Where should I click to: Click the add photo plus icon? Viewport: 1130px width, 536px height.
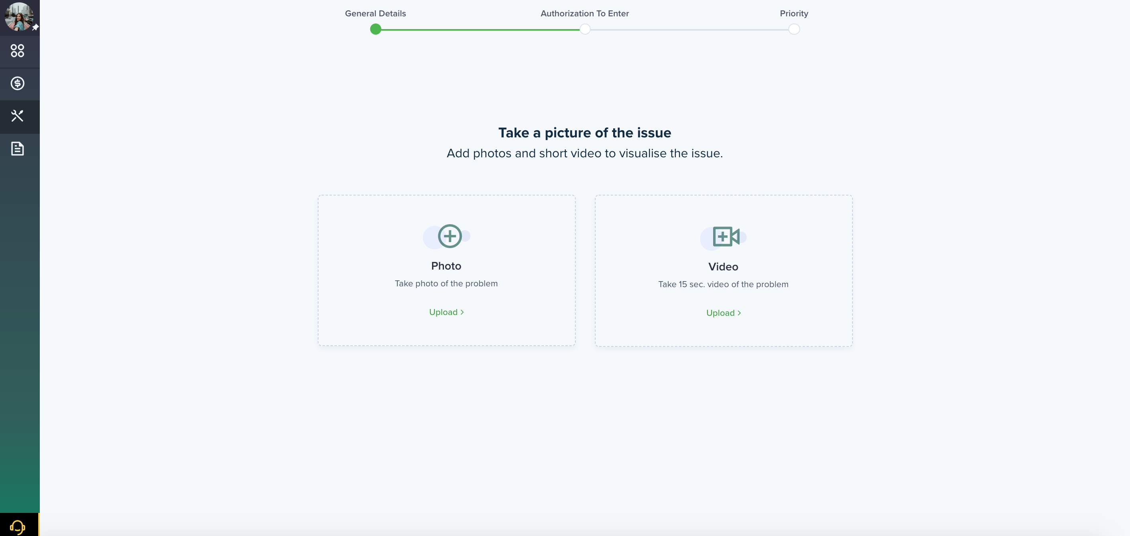point(450,236)
